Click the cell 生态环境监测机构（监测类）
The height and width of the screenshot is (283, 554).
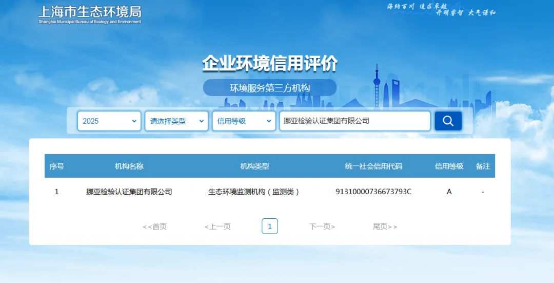254,192
